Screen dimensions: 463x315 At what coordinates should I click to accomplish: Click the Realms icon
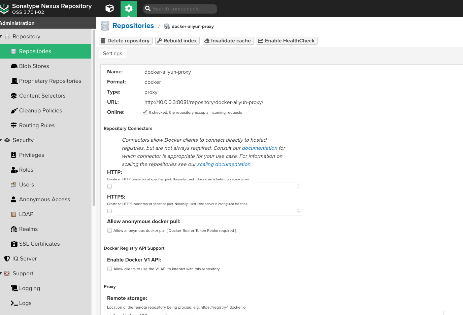(x=14, y=229)
